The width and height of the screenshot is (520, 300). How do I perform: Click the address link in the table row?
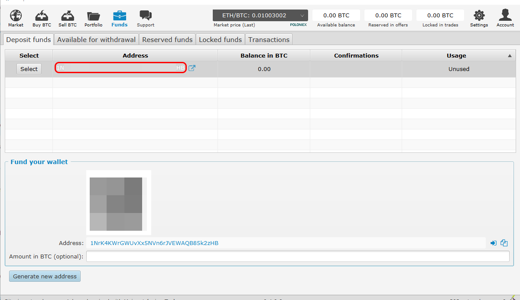pyautogui.click(x=120, y=68)
